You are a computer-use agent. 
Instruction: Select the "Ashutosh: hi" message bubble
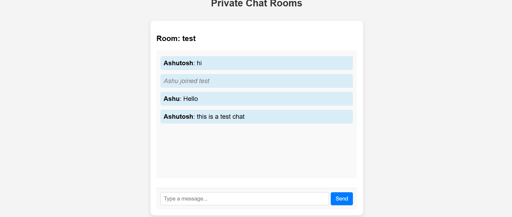click(257, 63)
